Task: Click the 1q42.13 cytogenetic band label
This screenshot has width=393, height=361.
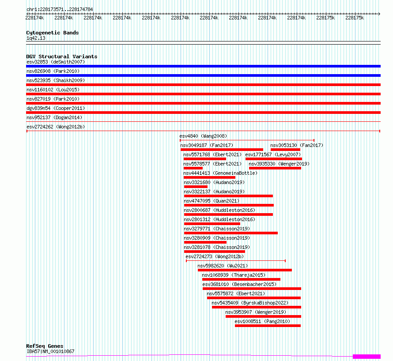Action: coord(36,38)
